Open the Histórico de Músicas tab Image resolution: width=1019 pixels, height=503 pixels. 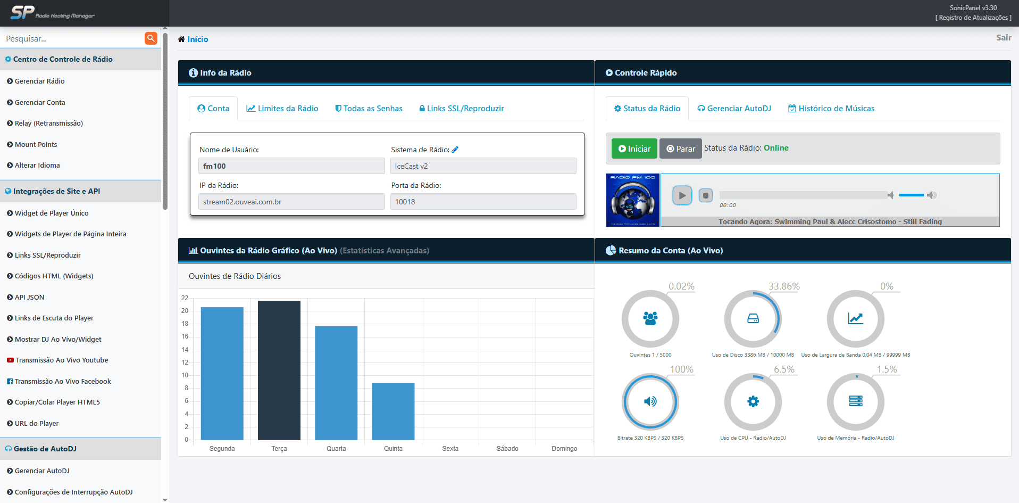click(831, 109)
